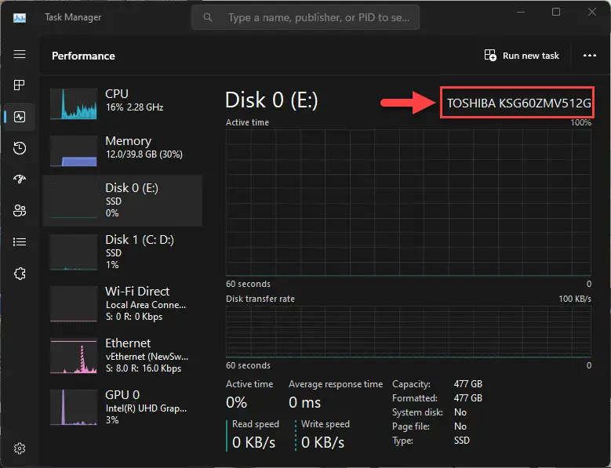Minimize the Task Manager window
The image size is (611, 468).
point(521,12)
